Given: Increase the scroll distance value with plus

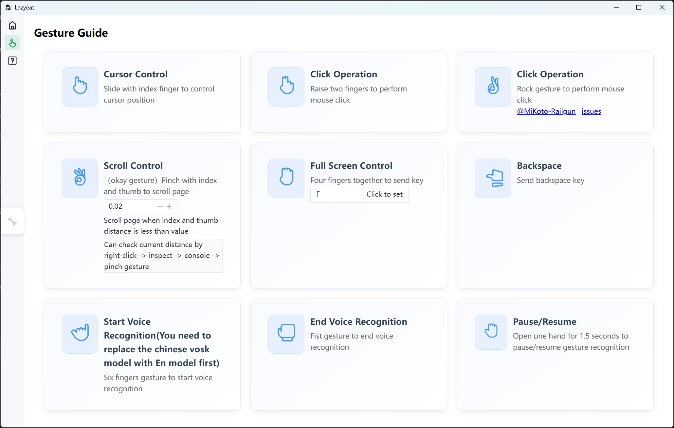Looking at the screenshot, I should 169,206.
